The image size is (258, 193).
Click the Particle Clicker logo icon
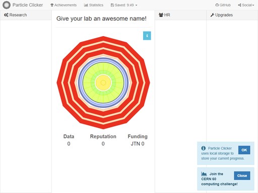[7, 5]
